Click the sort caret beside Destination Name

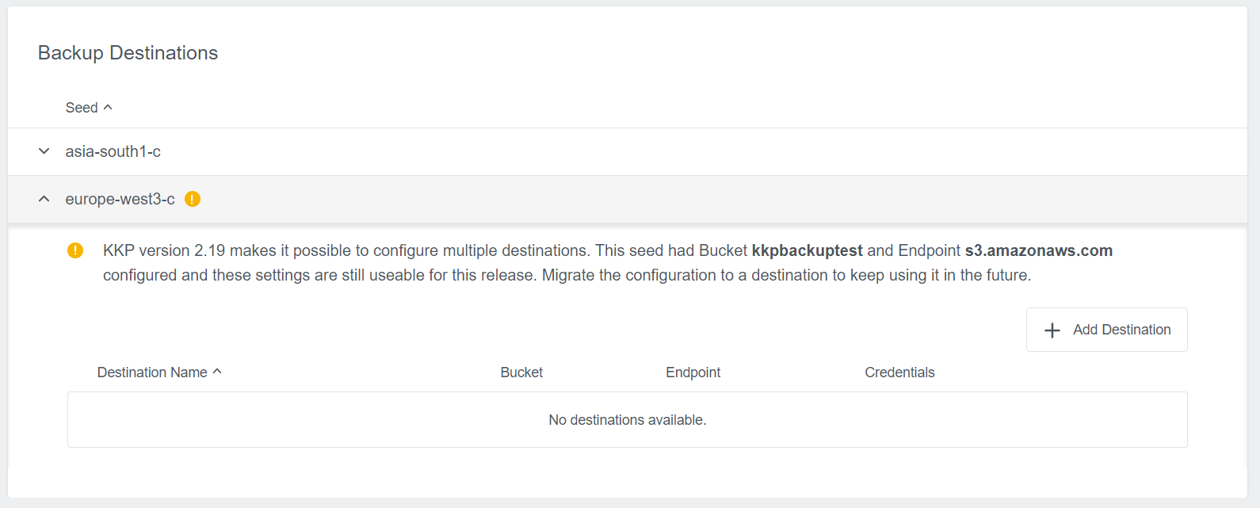[217, 371]
